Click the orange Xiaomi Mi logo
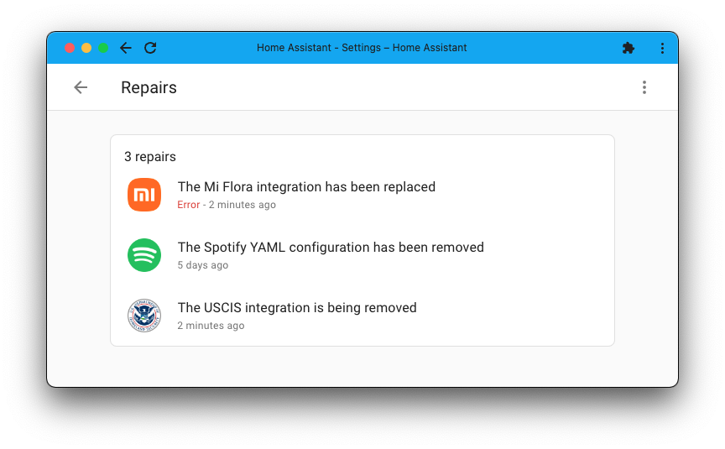The width and height of the screenshot is (725, 449). tap(144, 195)
